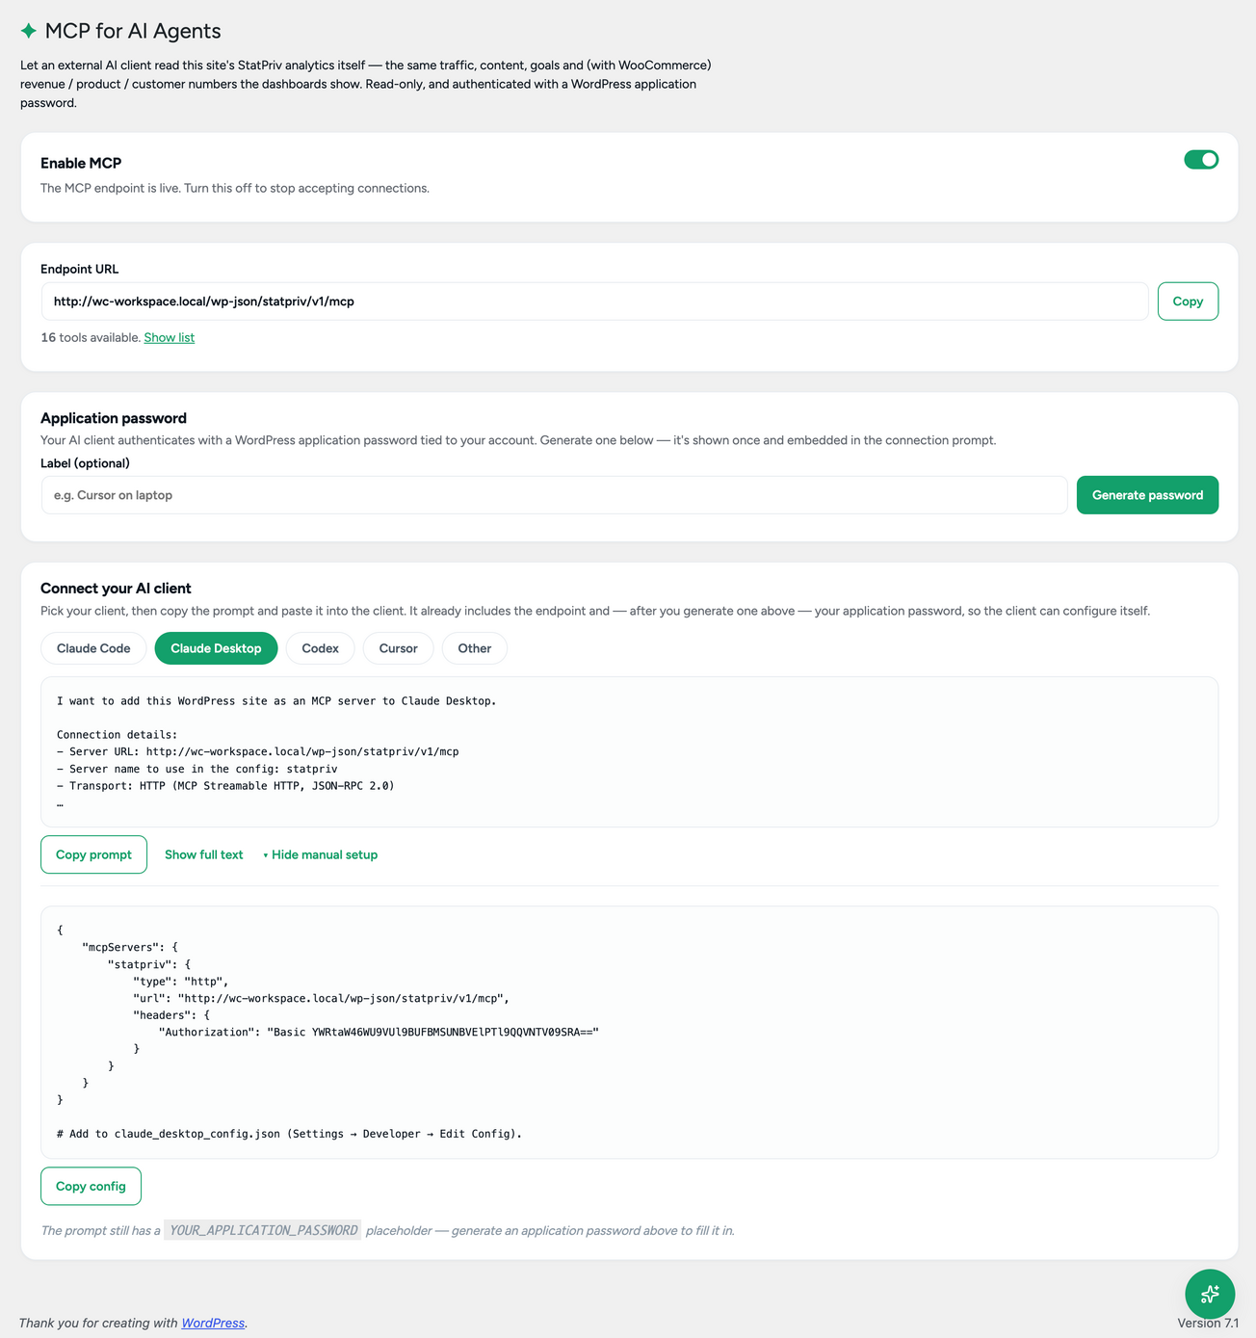
Task: Open the Cursor client tab
Action: tap(398, 648)
